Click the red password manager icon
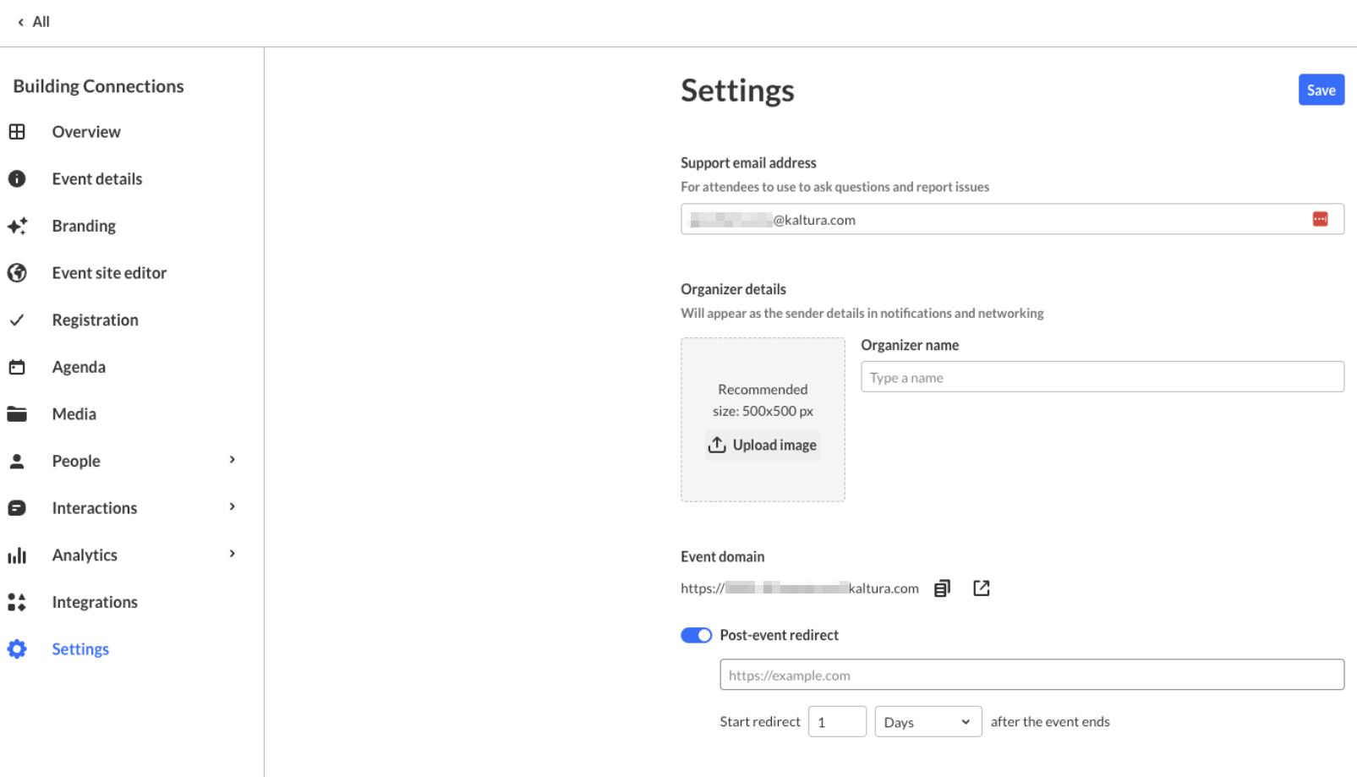This screenshot has height=777, width=1357. pos(1320,220)
